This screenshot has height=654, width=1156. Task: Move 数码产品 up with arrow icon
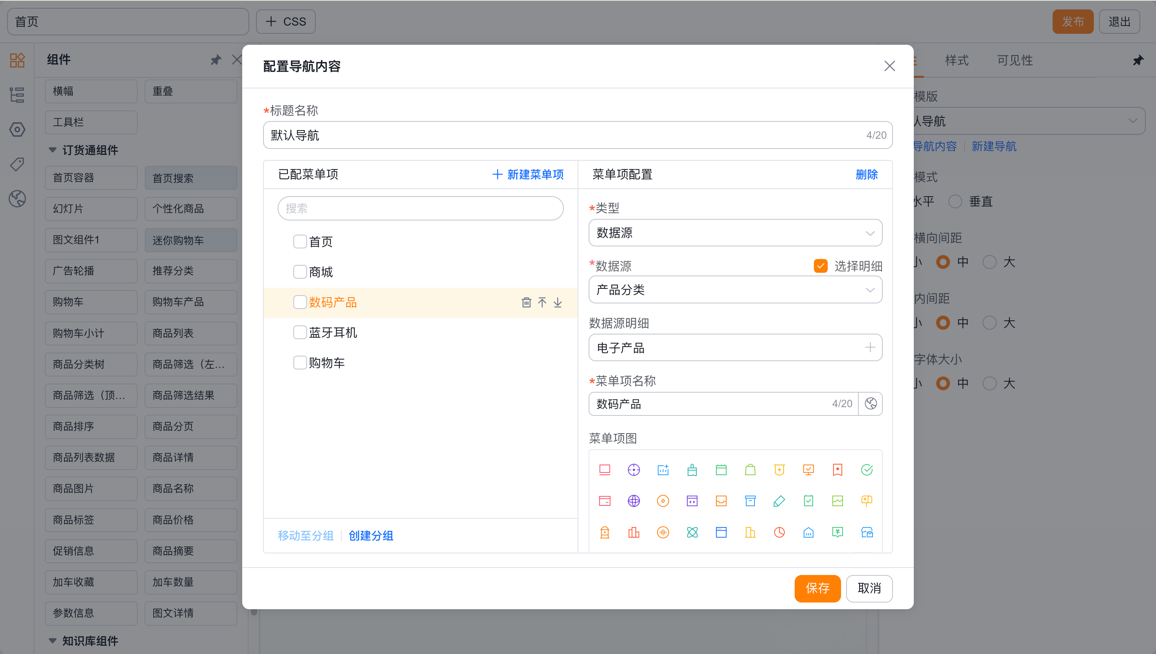pos(542,302)
